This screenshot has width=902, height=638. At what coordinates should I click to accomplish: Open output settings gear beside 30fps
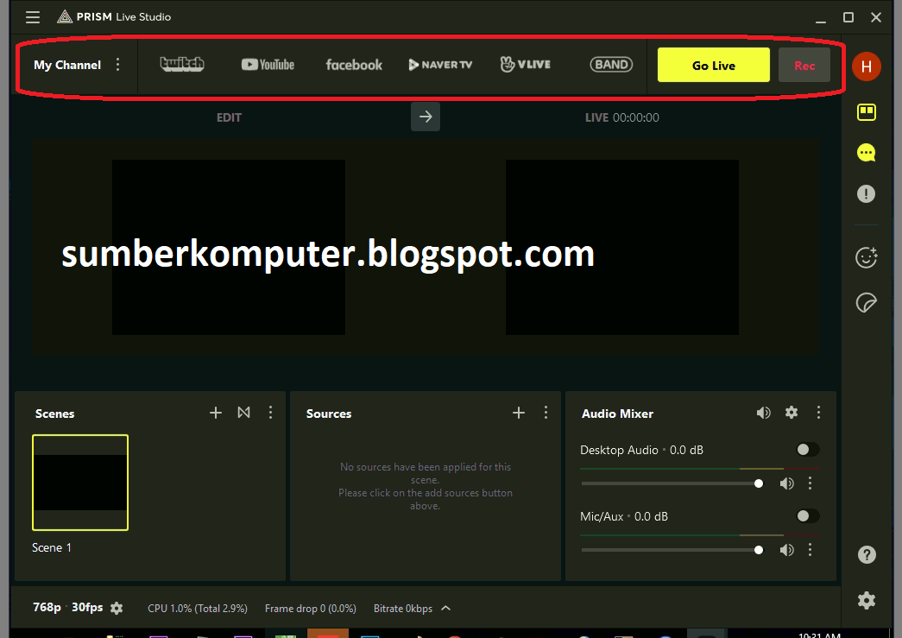click(x=117, y=608)
